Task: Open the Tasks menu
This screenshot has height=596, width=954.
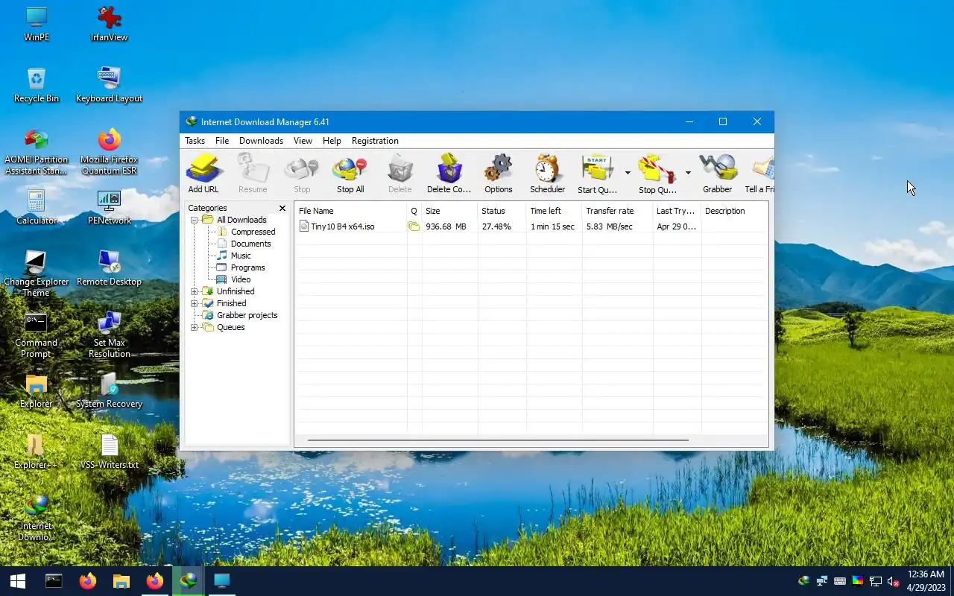Action: point(195,141)
